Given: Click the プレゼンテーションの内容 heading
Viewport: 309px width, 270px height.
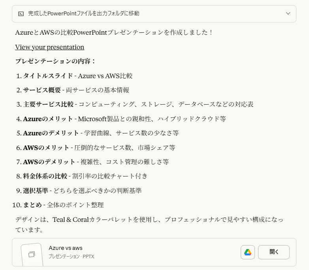Looking at the screenshot, I should click(56, 61).
